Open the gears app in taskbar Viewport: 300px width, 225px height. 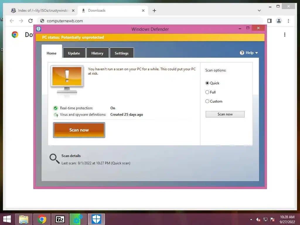pyautogui.click(x=78, y=219)
